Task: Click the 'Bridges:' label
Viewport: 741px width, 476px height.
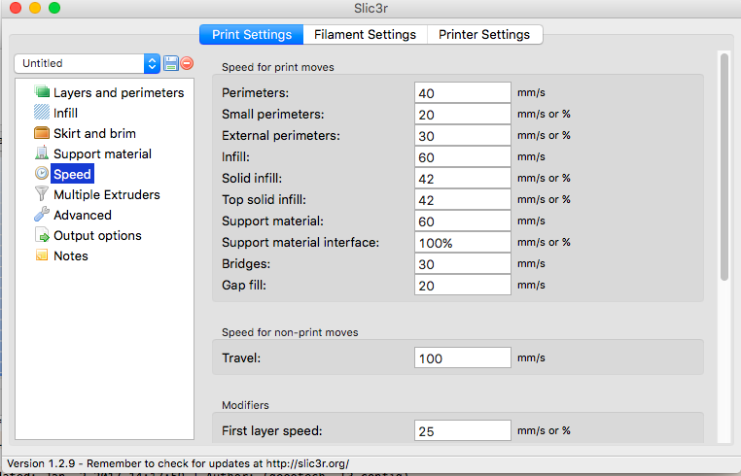Action: click(x=246, y=263)
